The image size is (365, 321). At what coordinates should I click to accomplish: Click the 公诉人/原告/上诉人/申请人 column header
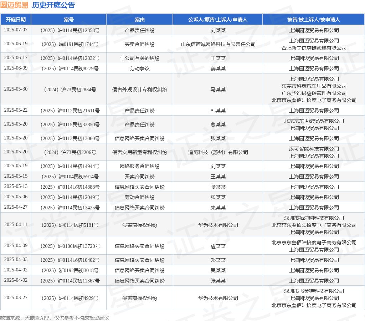point(218,20)
